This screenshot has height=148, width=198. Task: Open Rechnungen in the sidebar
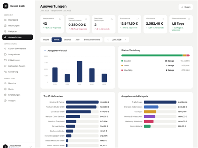pyautogui.click(x=17, y=26)
